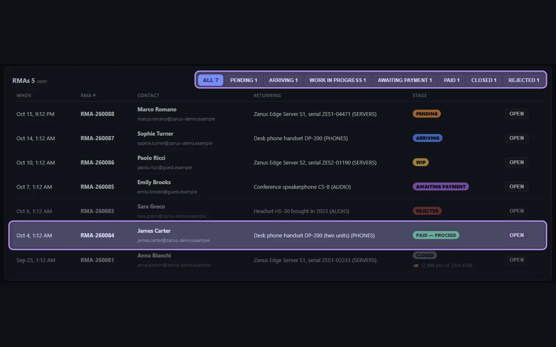
Task: Select the ALL 7 filter tab
Action: (211, 80)
